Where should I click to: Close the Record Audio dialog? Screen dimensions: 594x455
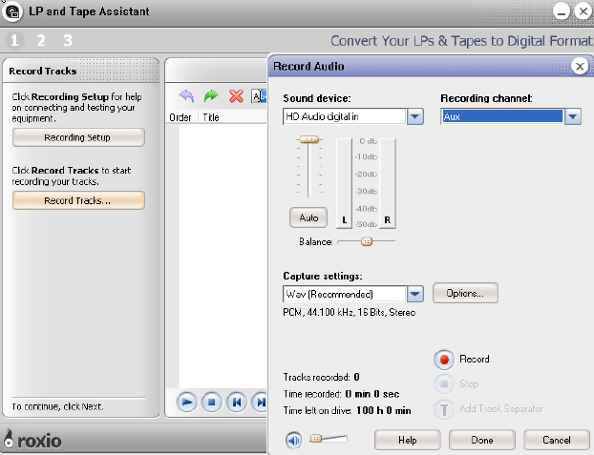580,67
